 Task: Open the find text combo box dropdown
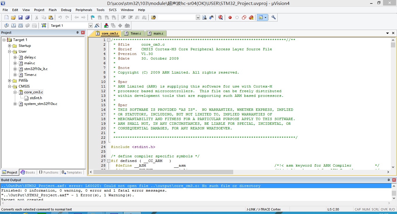click(198, 17)
